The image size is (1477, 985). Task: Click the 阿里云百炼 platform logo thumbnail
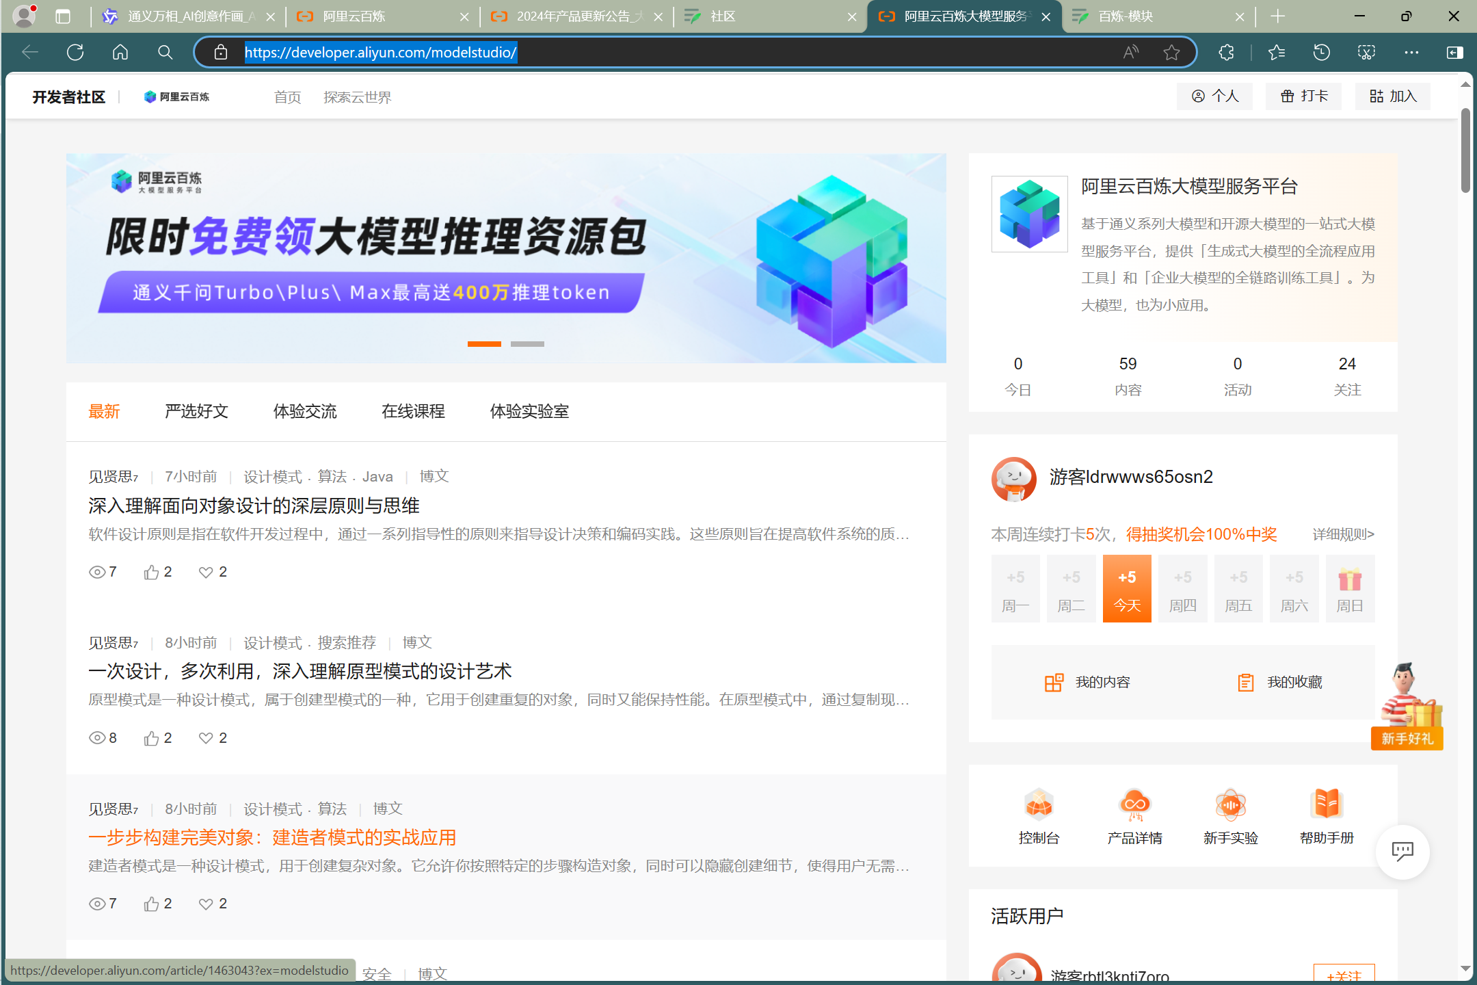(x=1030, y=214)
